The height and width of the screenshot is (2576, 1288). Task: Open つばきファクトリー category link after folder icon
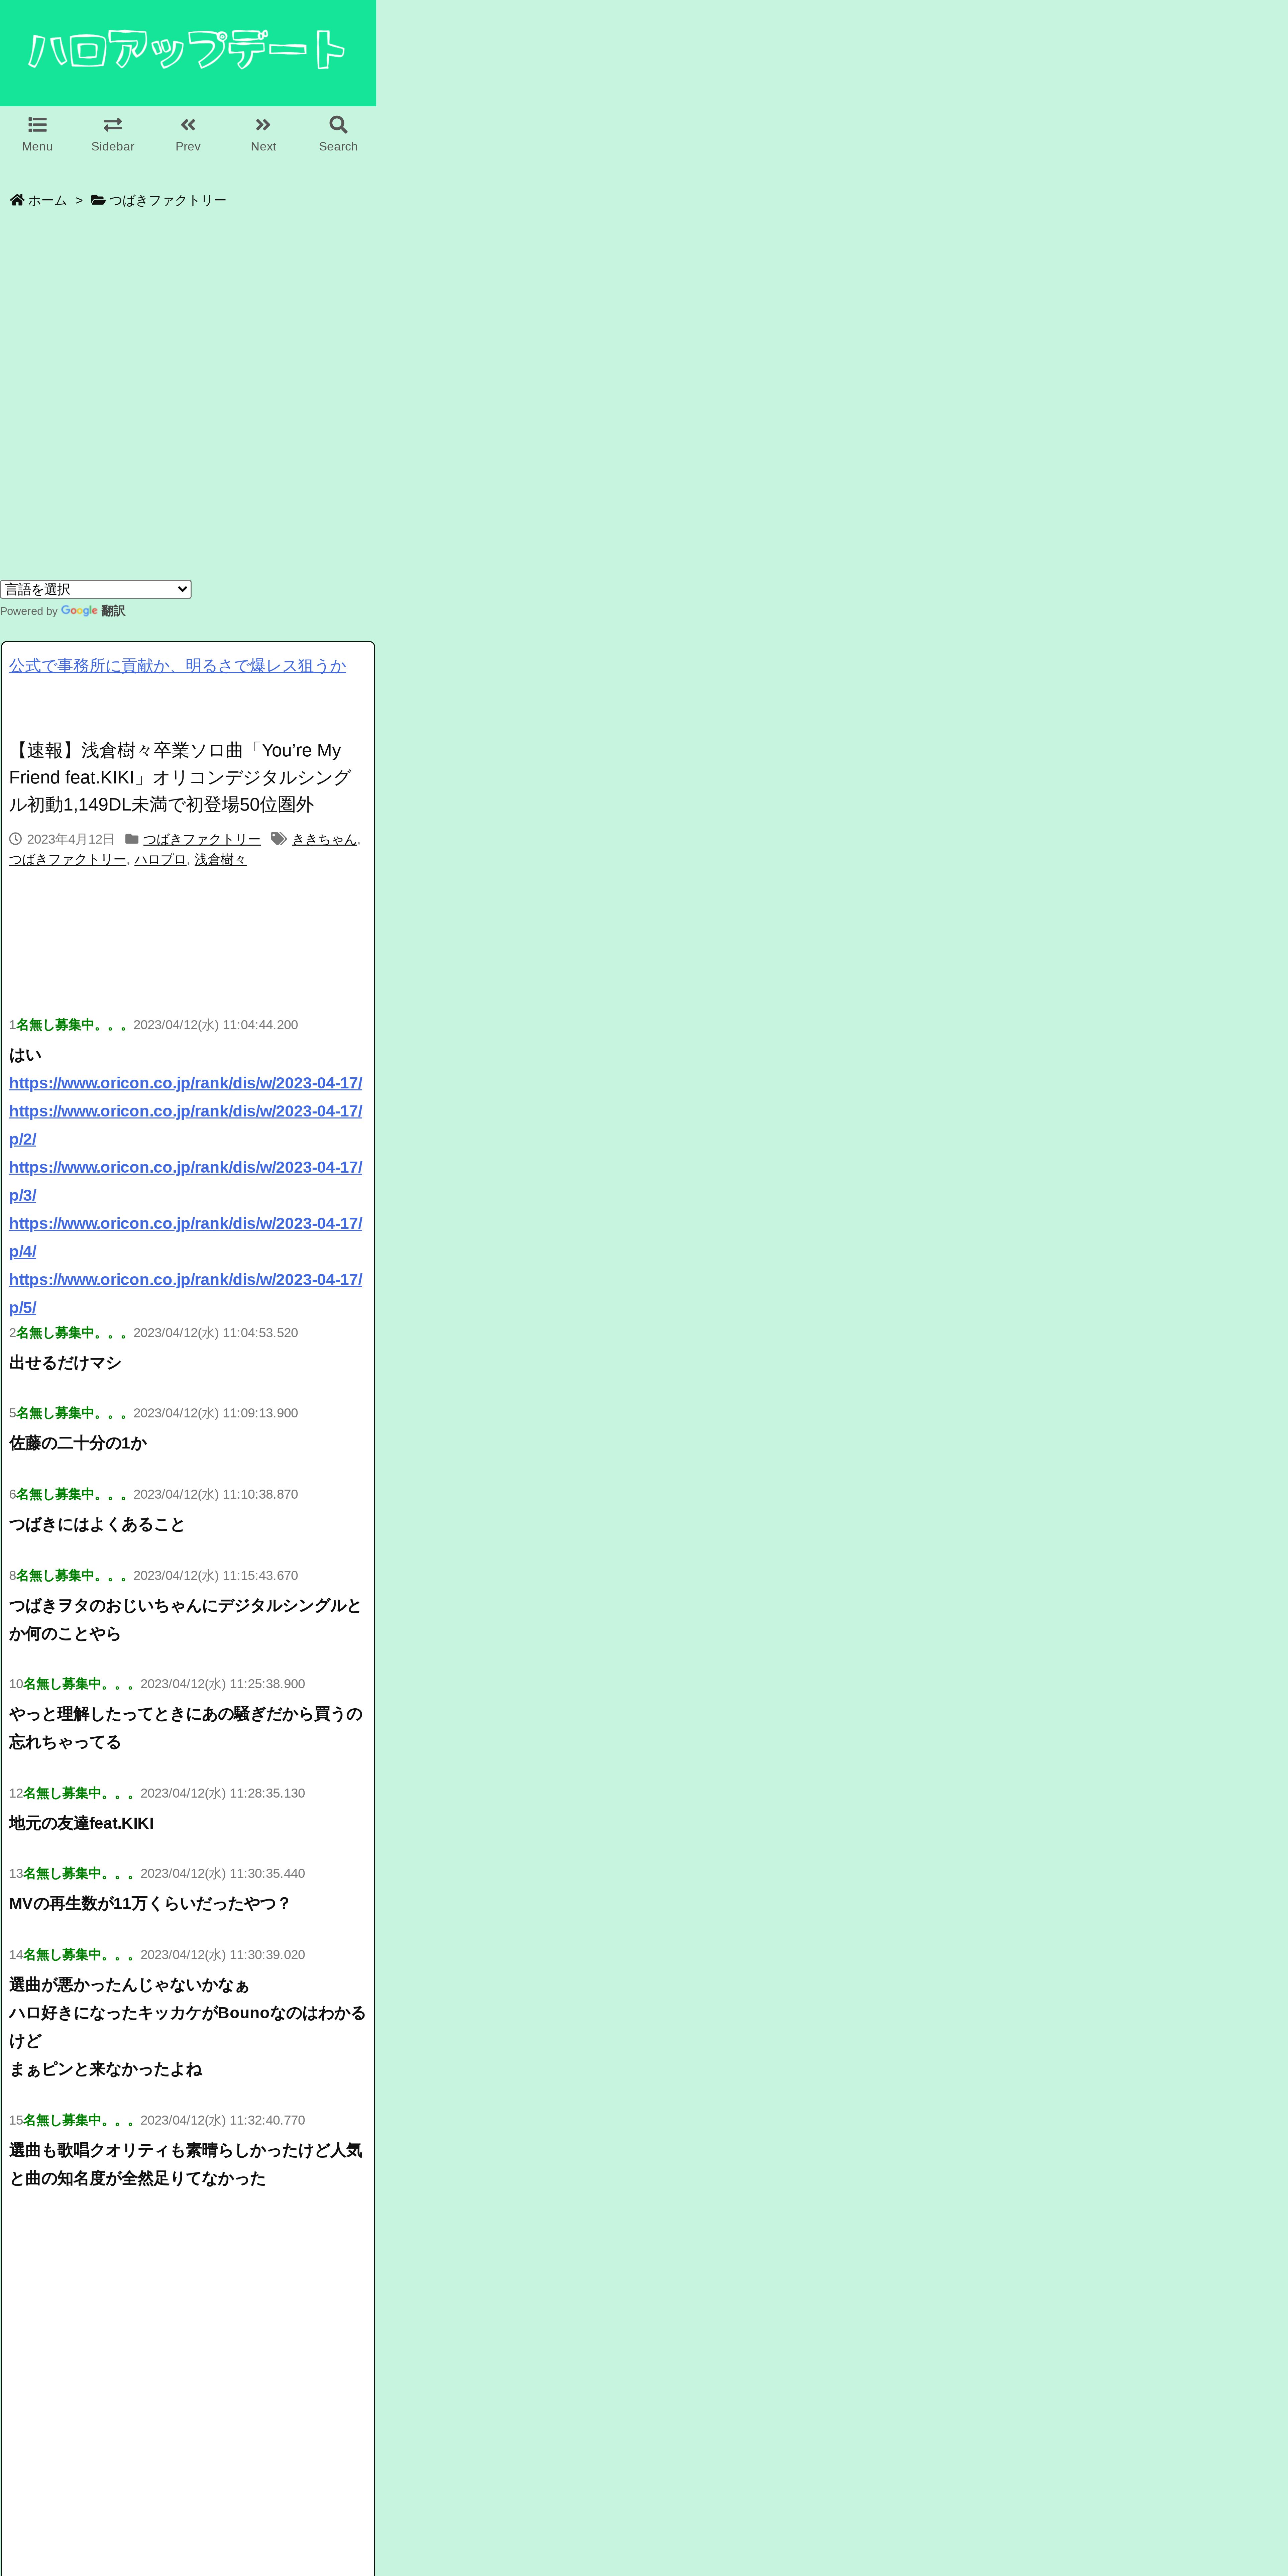pyautogui.click(x=202, y=839)
